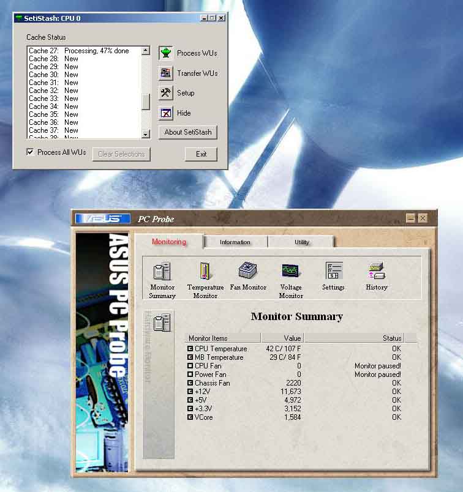The image size is (463, 492).
Task: Click the Hardware Monitor sidebar icon
Action: (162, 322)
